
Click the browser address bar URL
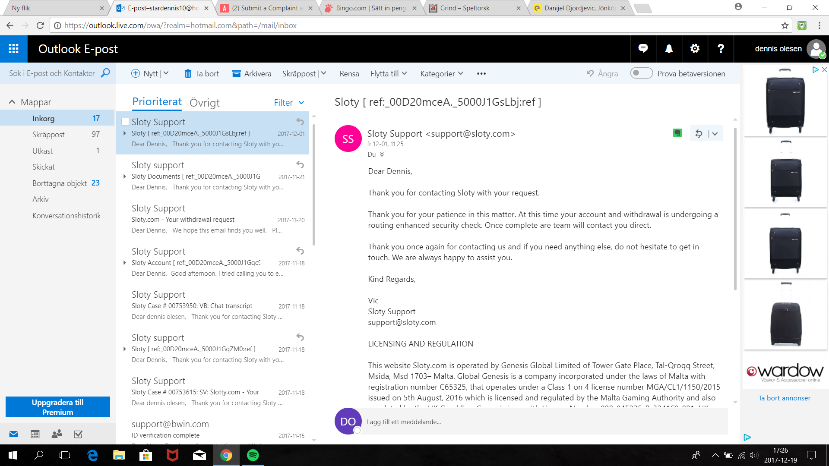click(180, 25)
